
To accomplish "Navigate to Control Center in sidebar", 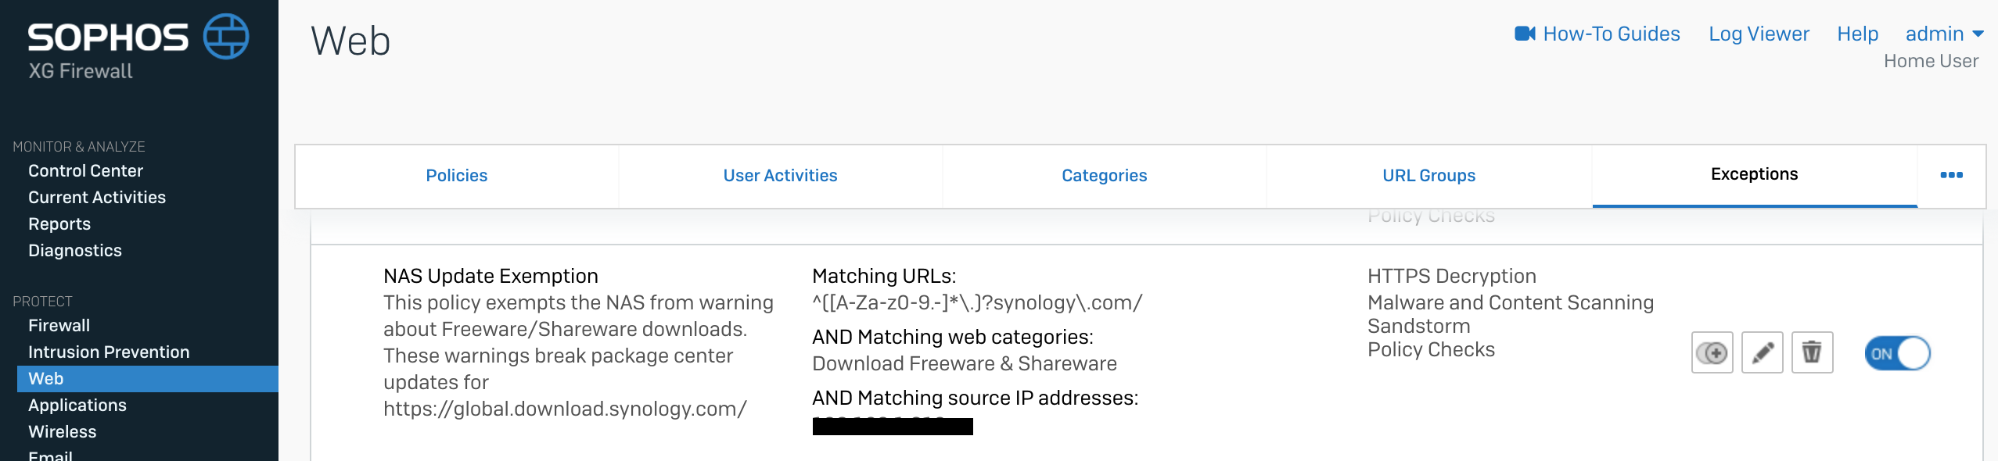I will click(x=85, y=170).
